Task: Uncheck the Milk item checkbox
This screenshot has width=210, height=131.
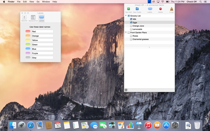Action: point(131,19)
